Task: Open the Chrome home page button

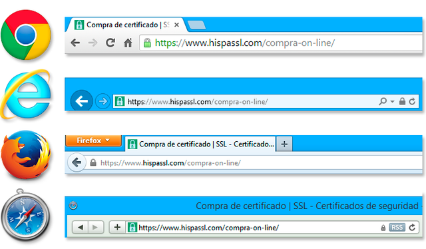Action: coord(128,43)
